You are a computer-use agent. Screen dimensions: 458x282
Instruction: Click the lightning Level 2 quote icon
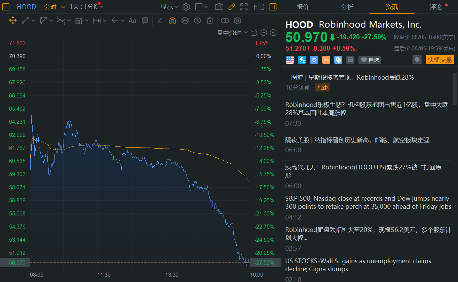click(x=302, y=60)
